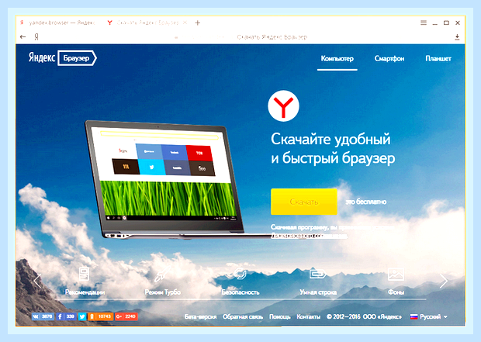481x342 pixels.
Task: Open the Умная строка feature icon
Action: click(x=318, y=273)
